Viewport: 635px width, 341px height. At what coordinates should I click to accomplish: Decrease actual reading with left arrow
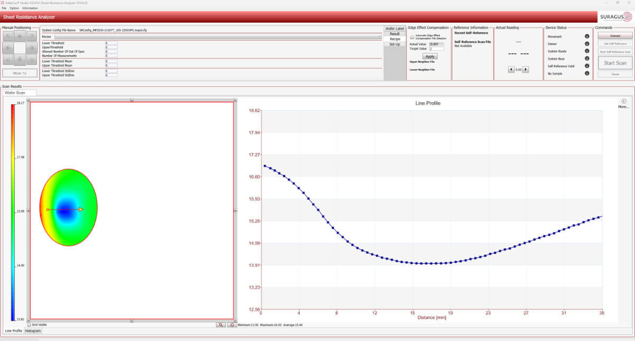pos(511,69)
